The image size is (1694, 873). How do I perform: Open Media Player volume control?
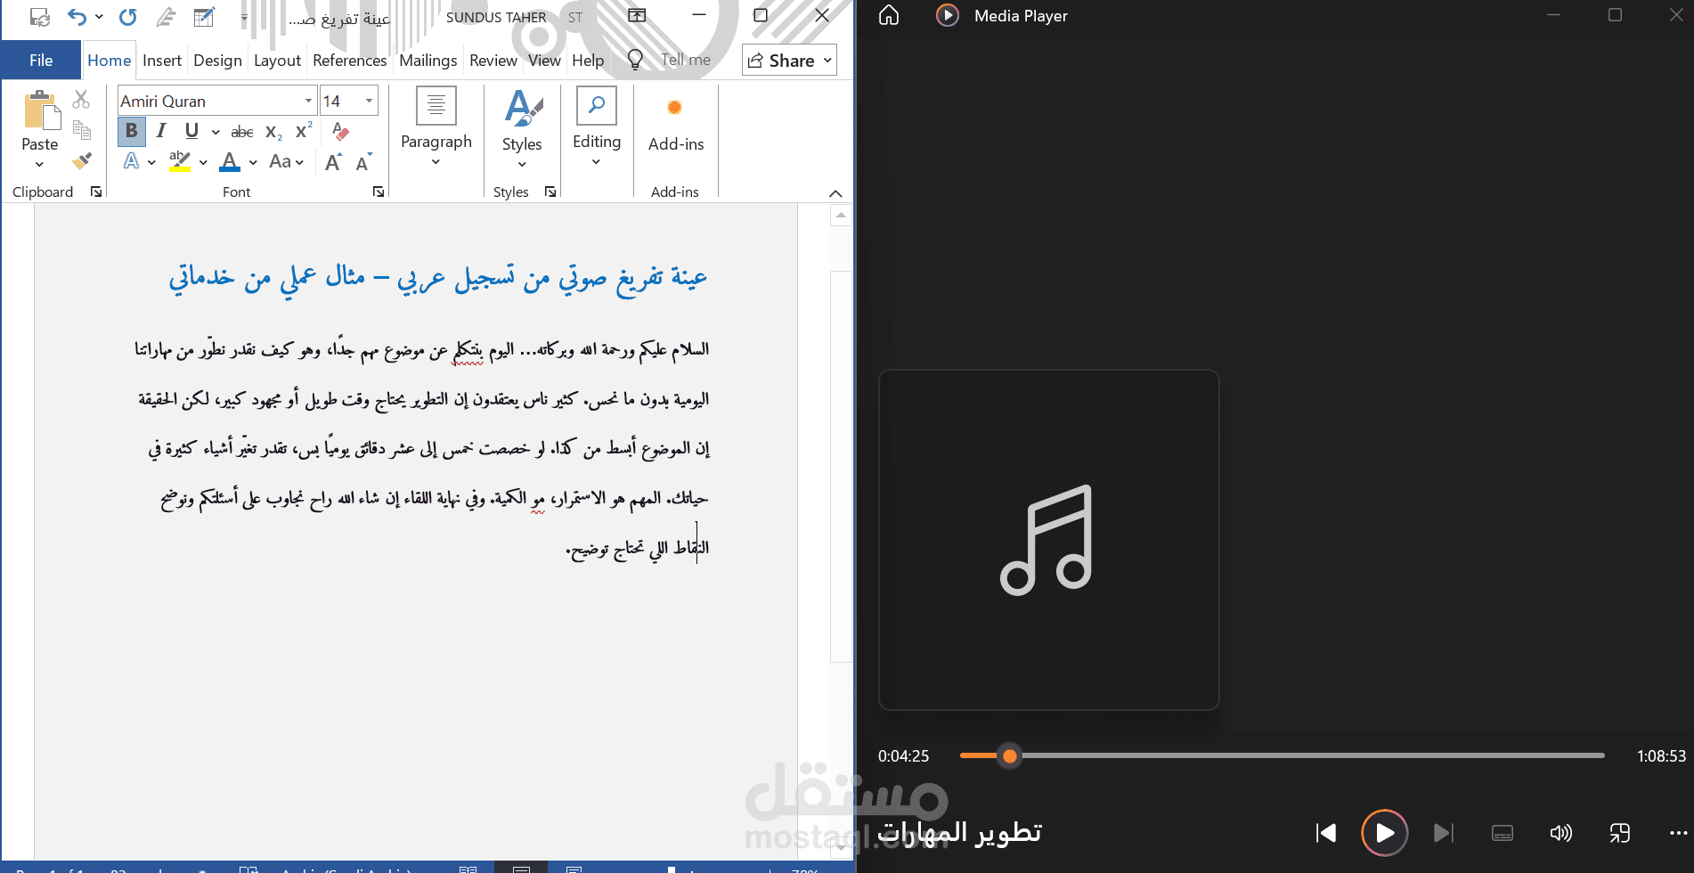tap(1561, 833)
